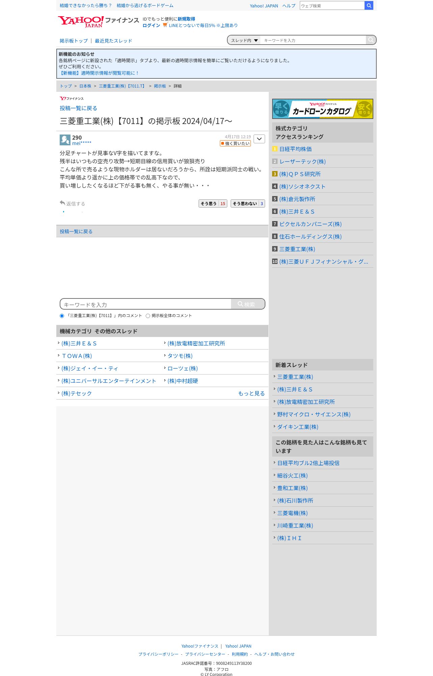Click 三菱重工業(株)【7011.T】 breadcrumb

point(122,86)
